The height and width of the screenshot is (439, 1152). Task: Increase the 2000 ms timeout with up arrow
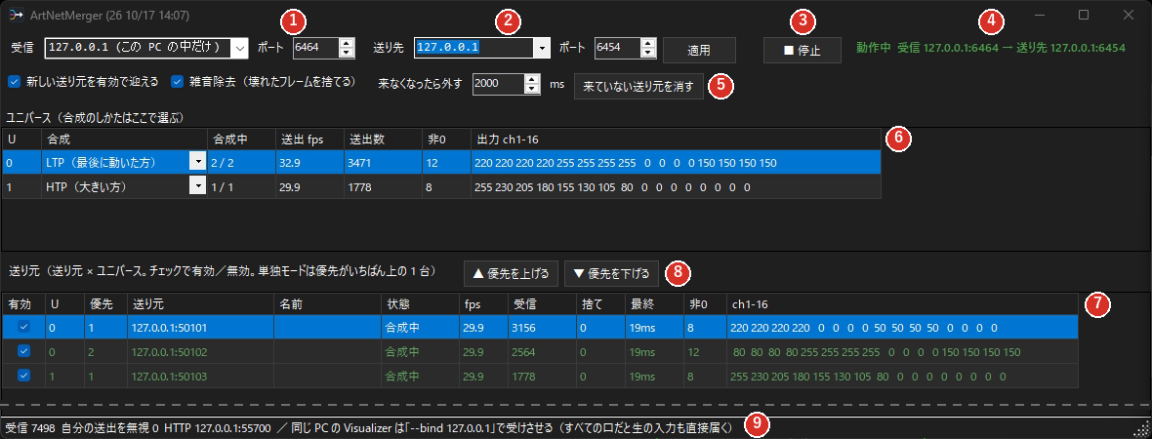[x=533, y=79]
